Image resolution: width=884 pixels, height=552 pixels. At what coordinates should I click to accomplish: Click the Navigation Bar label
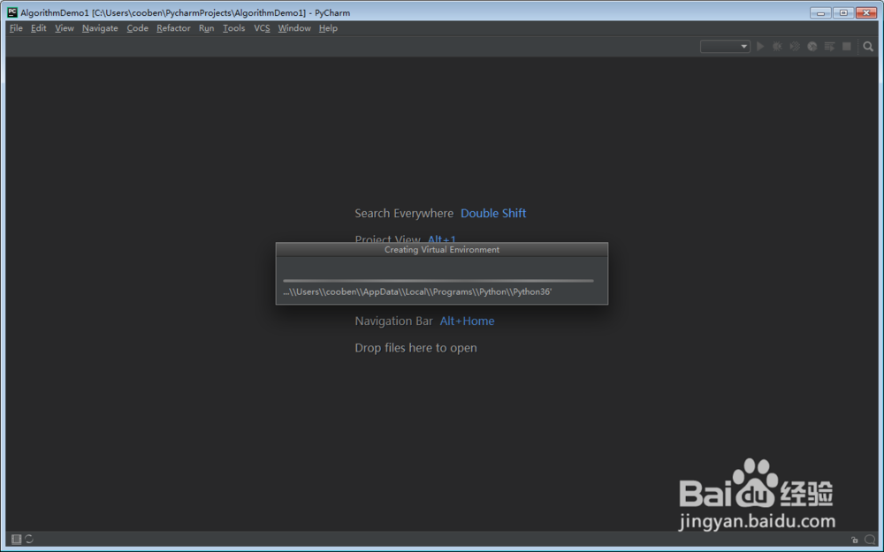click(393, 321)
